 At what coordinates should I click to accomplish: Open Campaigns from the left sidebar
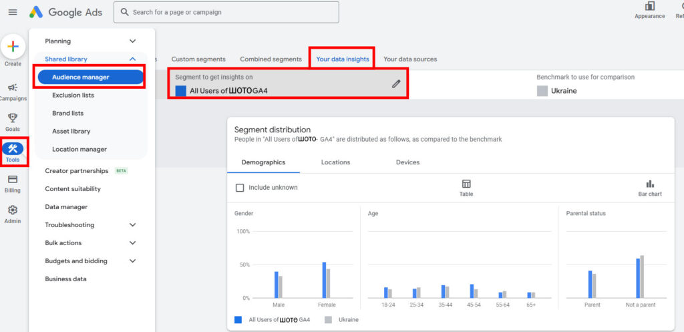tap(13, 88)
